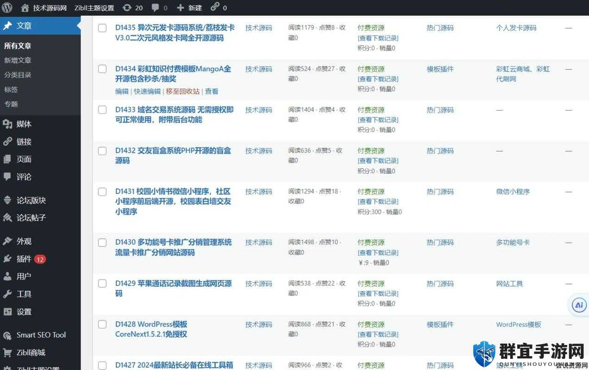Click 移至回收站 under post D1434
Image resolution: width=589 pixels, height=370 pixels.
[x=183, y=92]
